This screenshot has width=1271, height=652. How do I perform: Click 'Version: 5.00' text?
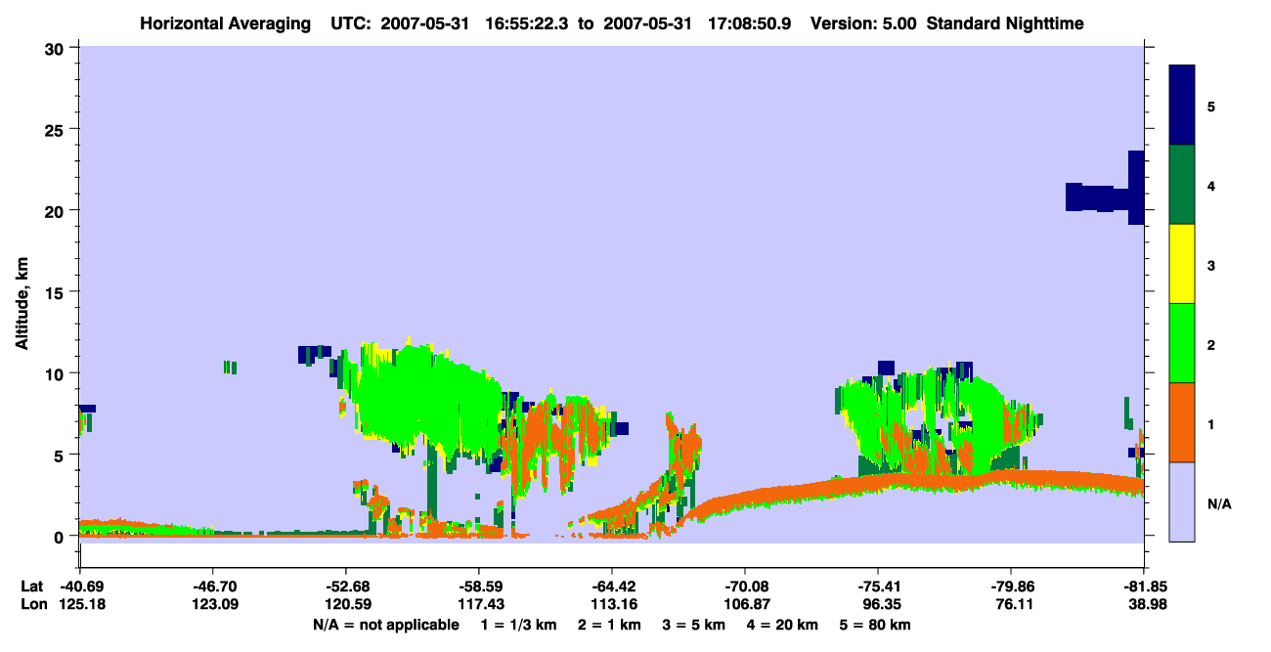pos(862,23)
